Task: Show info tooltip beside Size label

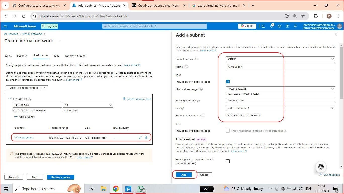Action: 183,108
